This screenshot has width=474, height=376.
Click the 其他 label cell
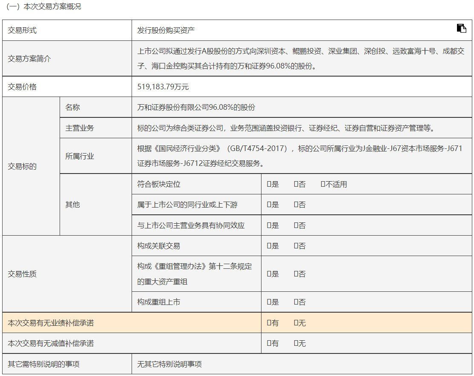tap(96, 205)
